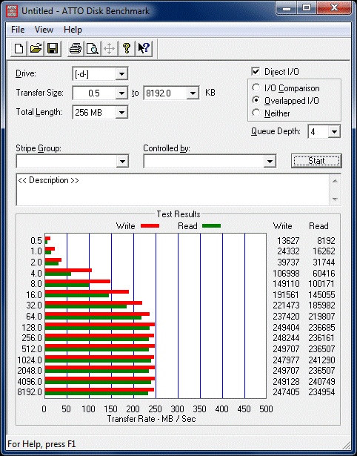
Task: Open Print Preview toolbar icon
Action: tap(93, 48)
